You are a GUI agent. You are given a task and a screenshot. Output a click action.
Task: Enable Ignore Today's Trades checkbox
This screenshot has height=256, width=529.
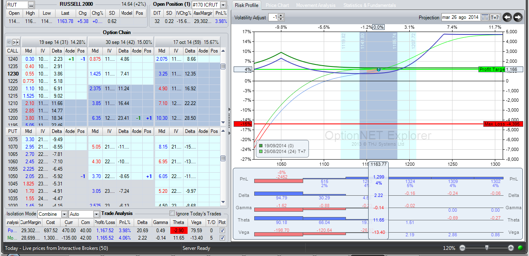(x=172, y=214)
